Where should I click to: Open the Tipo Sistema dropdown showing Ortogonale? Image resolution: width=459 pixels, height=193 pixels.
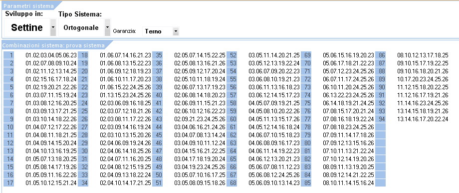click(x=107, y=28)
